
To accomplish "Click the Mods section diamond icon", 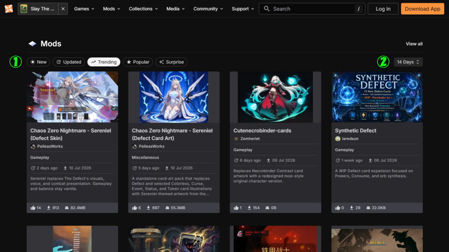I will [x=32, y=43].
